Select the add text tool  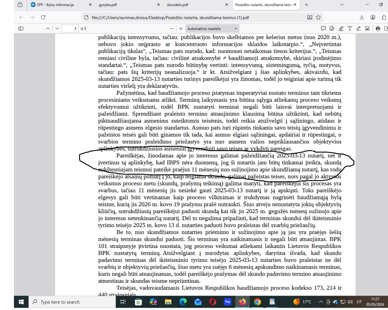[350, 29]
